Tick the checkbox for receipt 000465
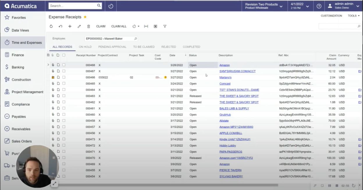 64,84
